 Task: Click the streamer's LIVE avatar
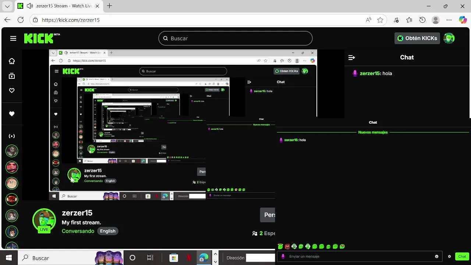(44, 220)
